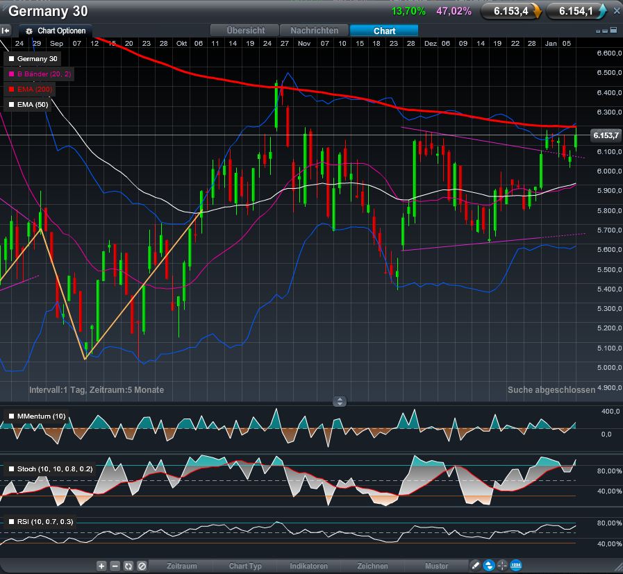Image resolution: width=623 pixels, height=574 pixels.
Task: Click the refresh chart icon
Action: pyautogui.click(x=128, y=566)
